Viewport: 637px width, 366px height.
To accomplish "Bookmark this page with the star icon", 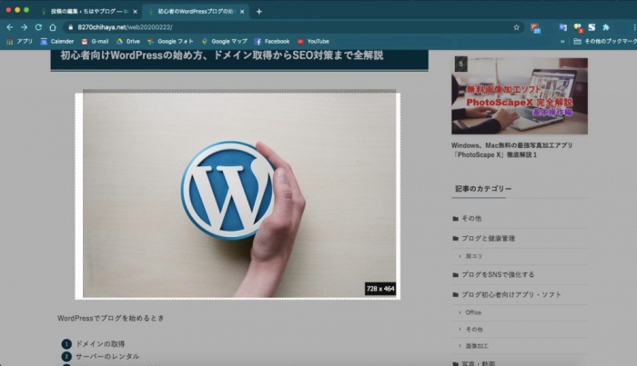I will tap(516, 27).
